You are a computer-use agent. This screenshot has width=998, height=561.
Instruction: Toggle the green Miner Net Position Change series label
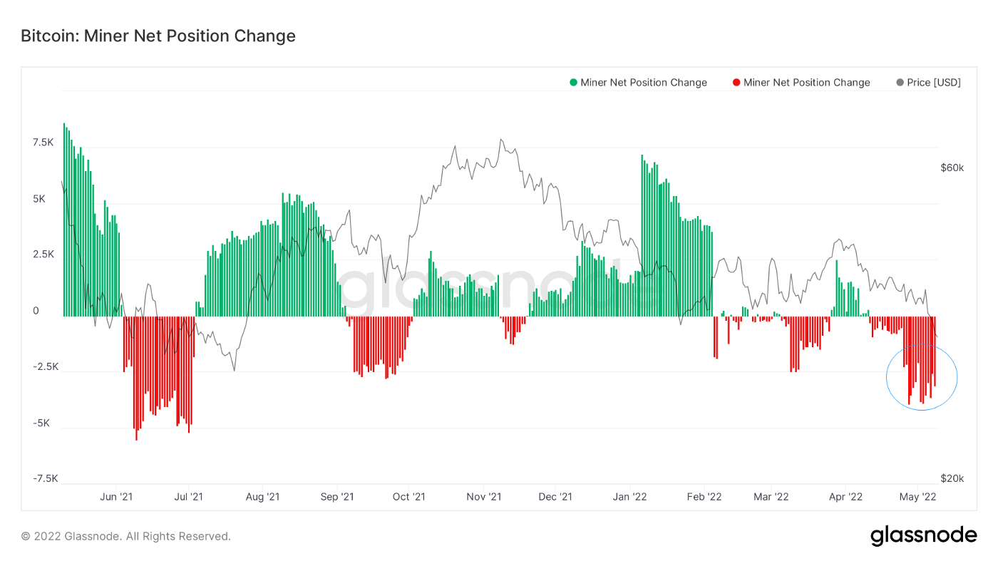pyautogui.click(x=644, y=83)
